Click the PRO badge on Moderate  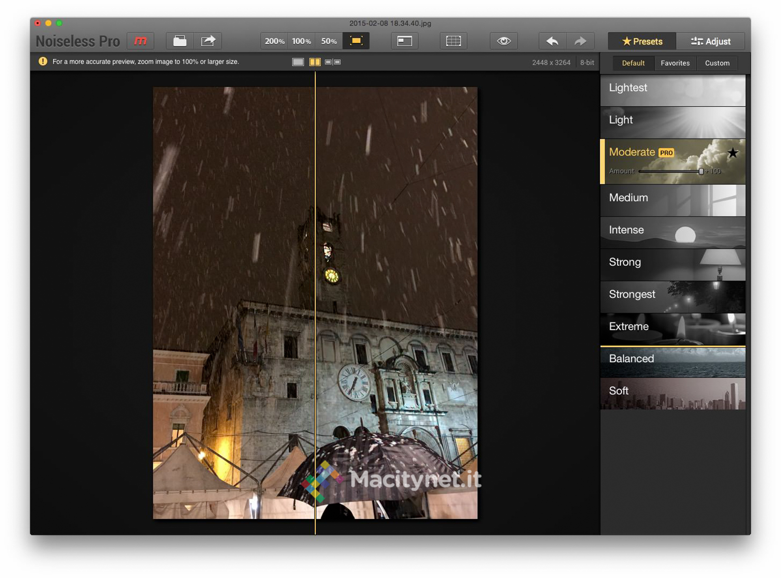pyautogui.click(x=666, y=153)
